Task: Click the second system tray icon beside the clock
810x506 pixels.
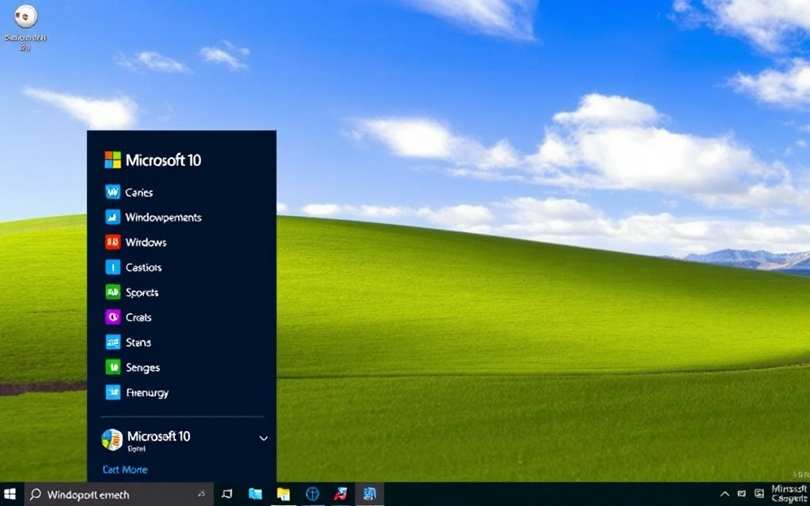Action: (x=759, y=494)
